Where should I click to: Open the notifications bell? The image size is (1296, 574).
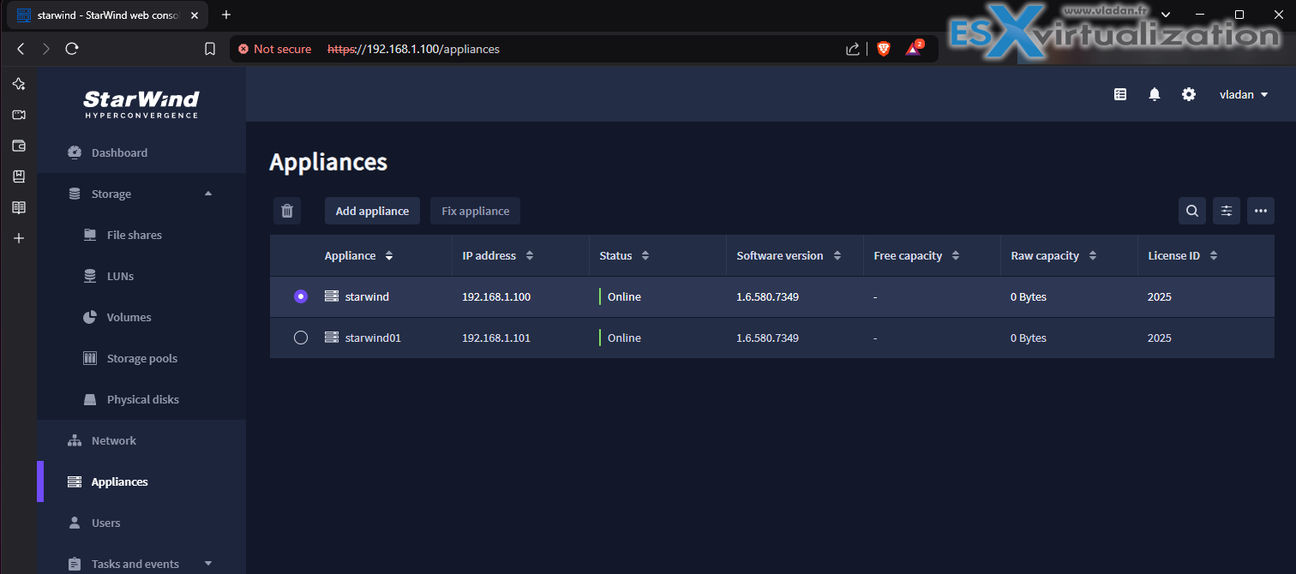1155,94
